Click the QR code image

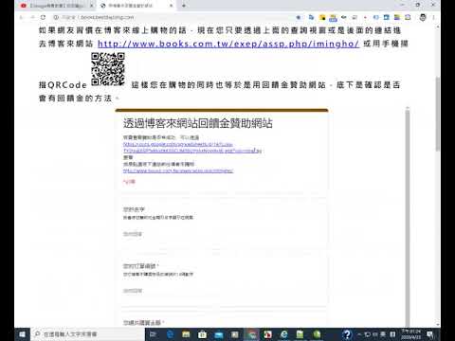click(x=108, y=69)
